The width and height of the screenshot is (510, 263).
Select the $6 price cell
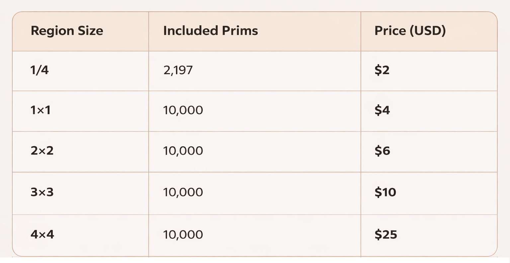click(382, 151)
